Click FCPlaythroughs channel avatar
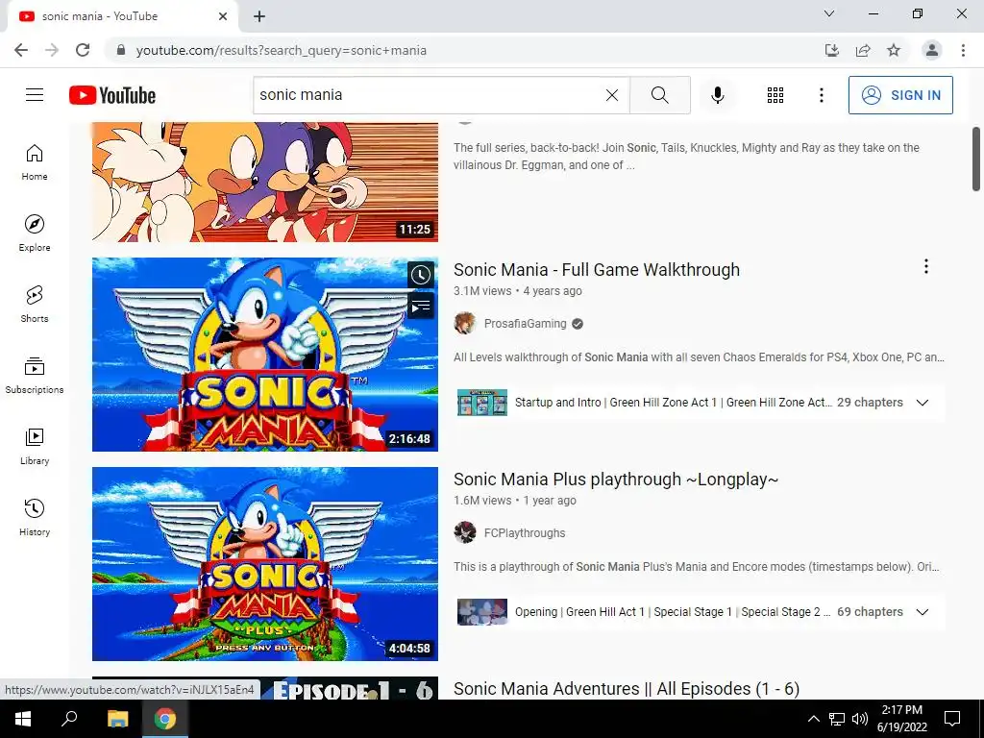Screen dimensions: 984x738 pyautogui.click(x=465, y=532)
